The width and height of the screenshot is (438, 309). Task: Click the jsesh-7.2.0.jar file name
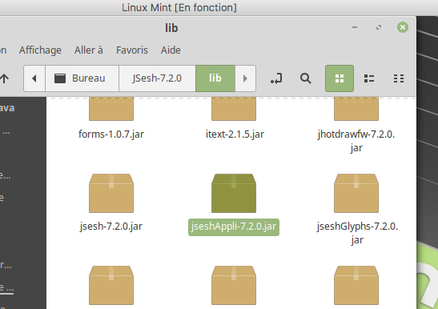(x=111, y=227)
